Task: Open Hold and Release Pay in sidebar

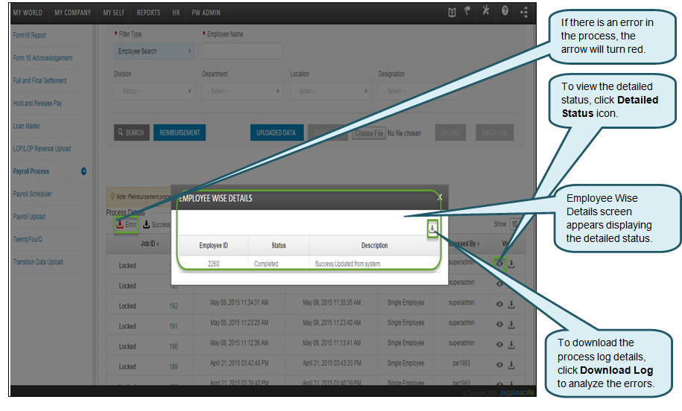Action: coord(37,103)
